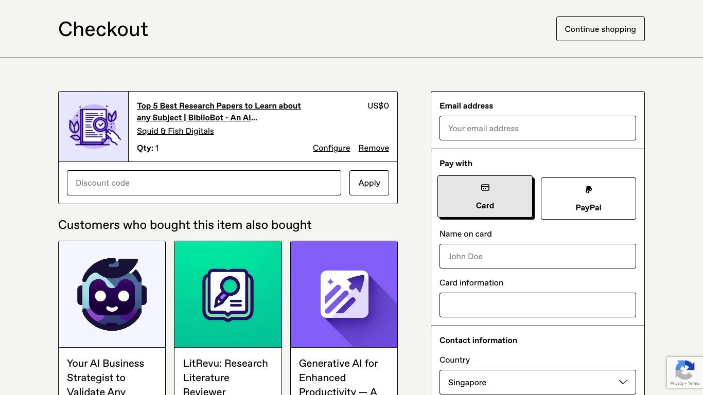
Task: Open Your AI Business Strategist product title
Action: (x=106, y=377)
